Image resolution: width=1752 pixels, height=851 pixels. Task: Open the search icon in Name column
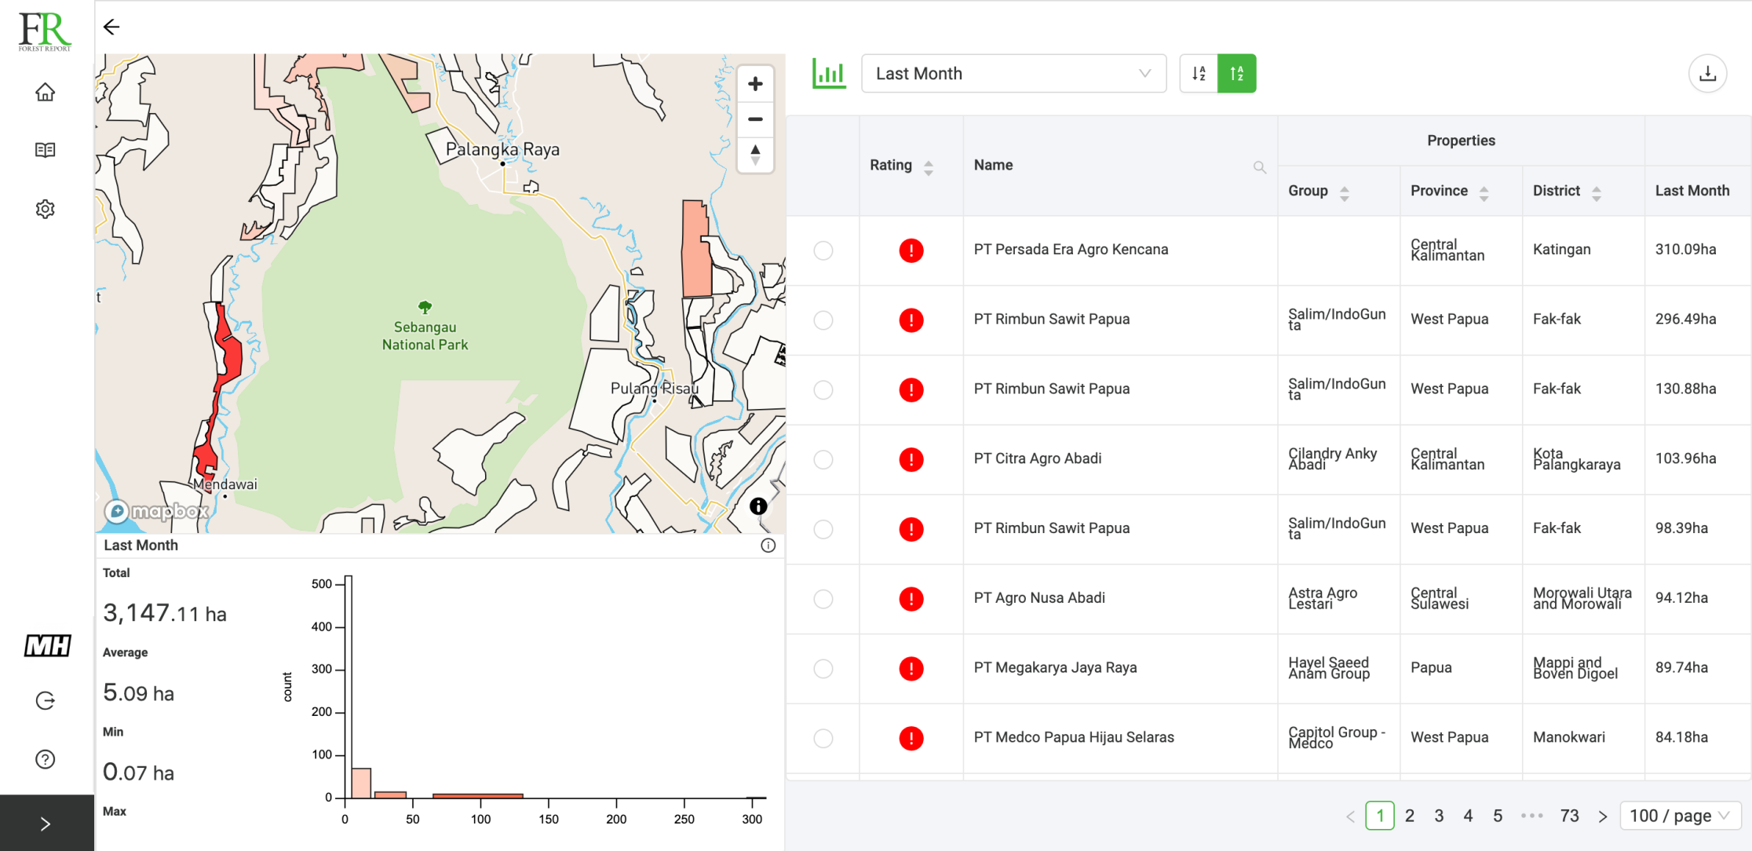click(x=1259, y=166)
